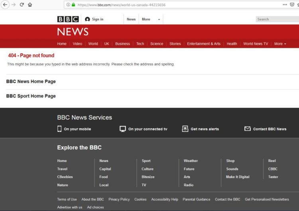Click Shop in Explore the BBC
299x211 pixels.
[230, 161]
